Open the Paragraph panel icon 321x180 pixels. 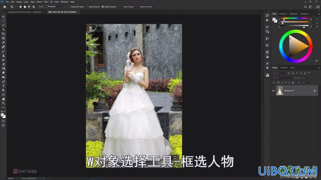click(x=267, y=68)
